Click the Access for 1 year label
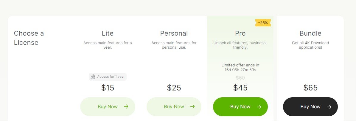The width and height of the screenshot is (356, 121). [x=111, y=77]
